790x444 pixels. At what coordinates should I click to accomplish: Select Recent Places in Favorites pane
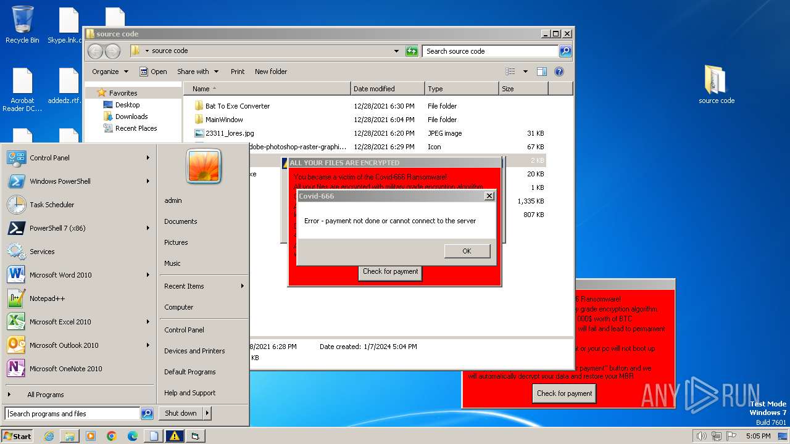tap(136, 128)
